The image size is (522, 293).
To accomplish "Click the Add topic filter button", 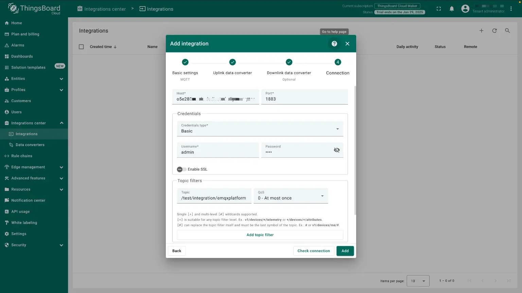I will [x=260, y=235].
